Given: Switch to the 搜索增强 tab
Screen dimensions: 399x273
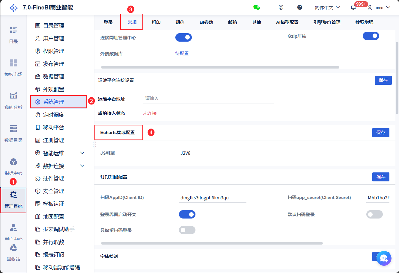Looking at the screenshot, I should (365, 22).
